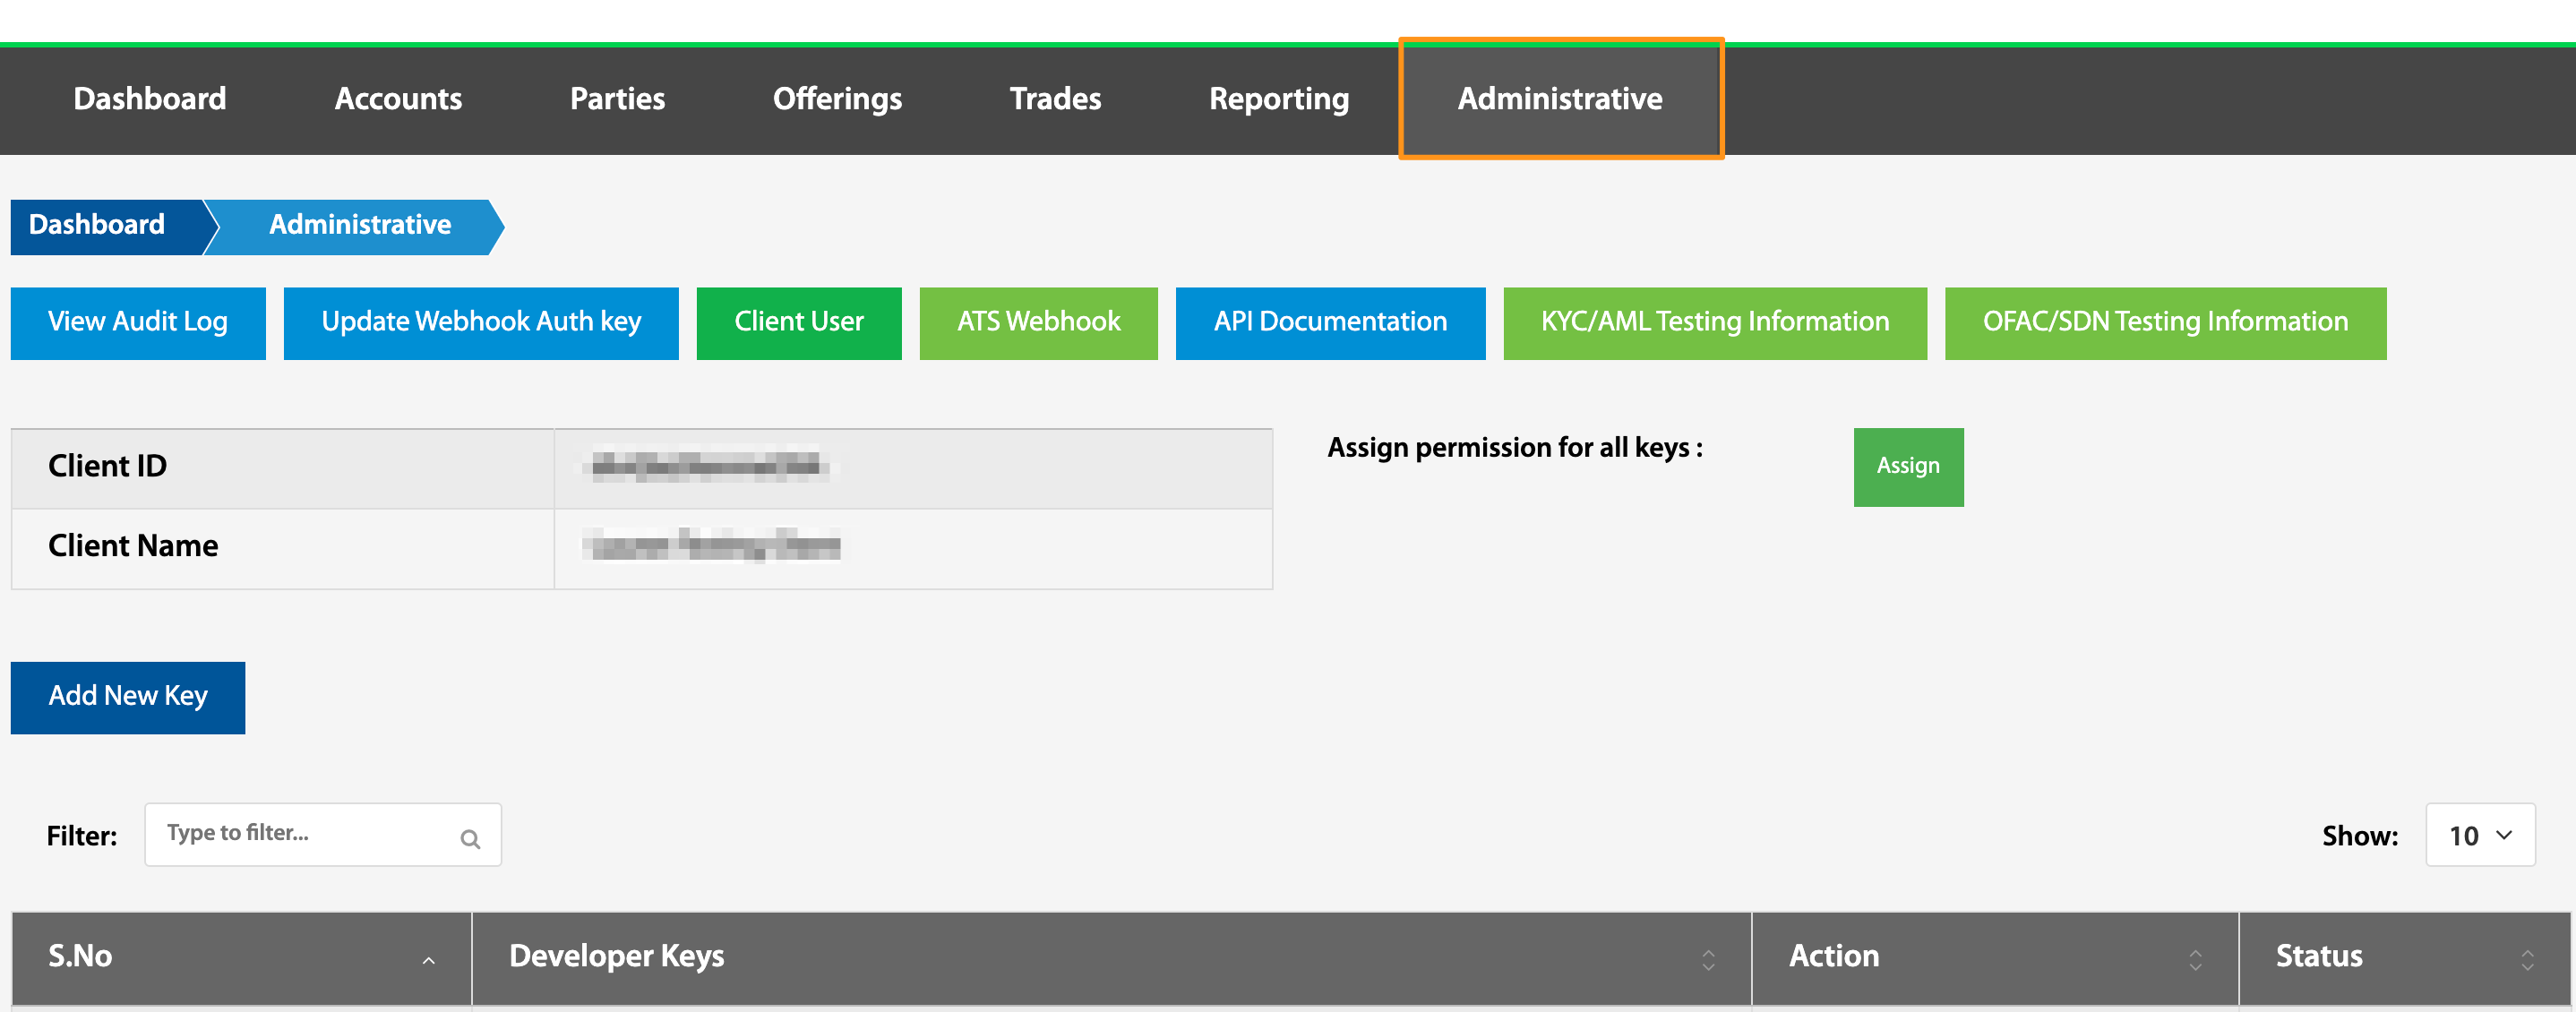Click the View Audit Log button

click(x=138, y=322)
